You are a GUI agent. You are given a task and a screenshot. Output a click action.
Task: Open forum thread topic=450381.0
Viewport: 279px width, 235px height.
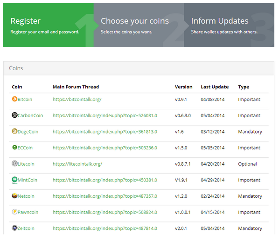point(105,180)
